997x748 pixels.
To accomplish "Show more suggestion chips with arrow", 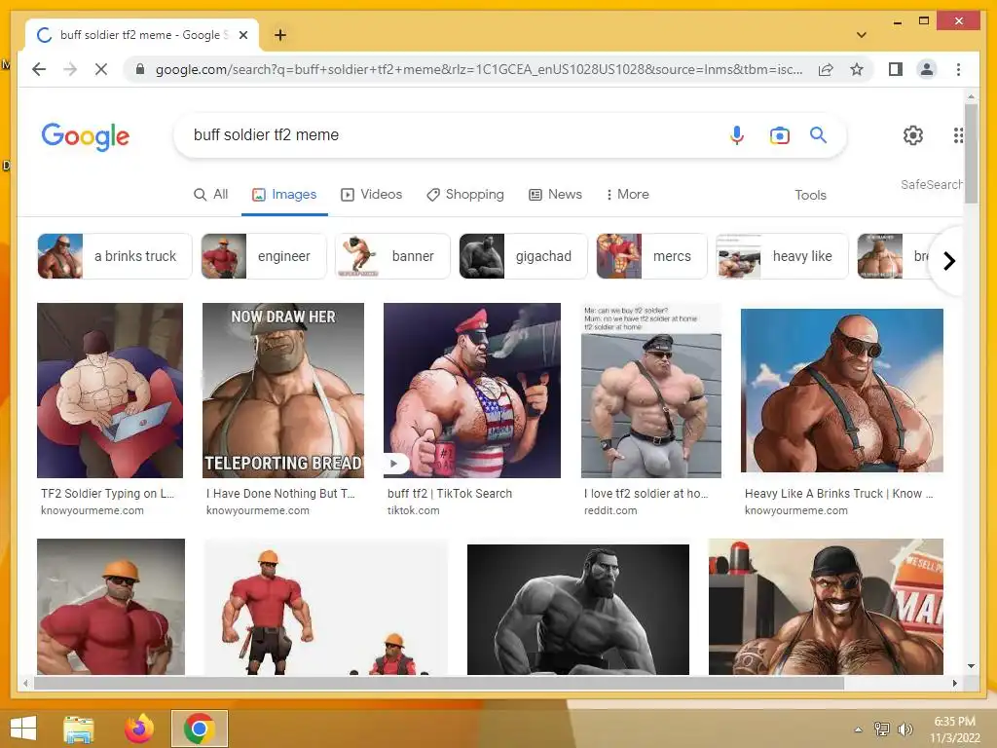I will pyautogui.click(x=948, y=261).
